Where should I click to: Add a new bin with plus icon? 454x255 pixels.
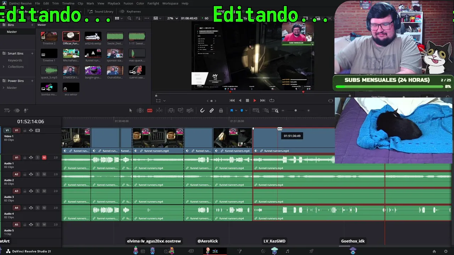click(x=32, y=25)
